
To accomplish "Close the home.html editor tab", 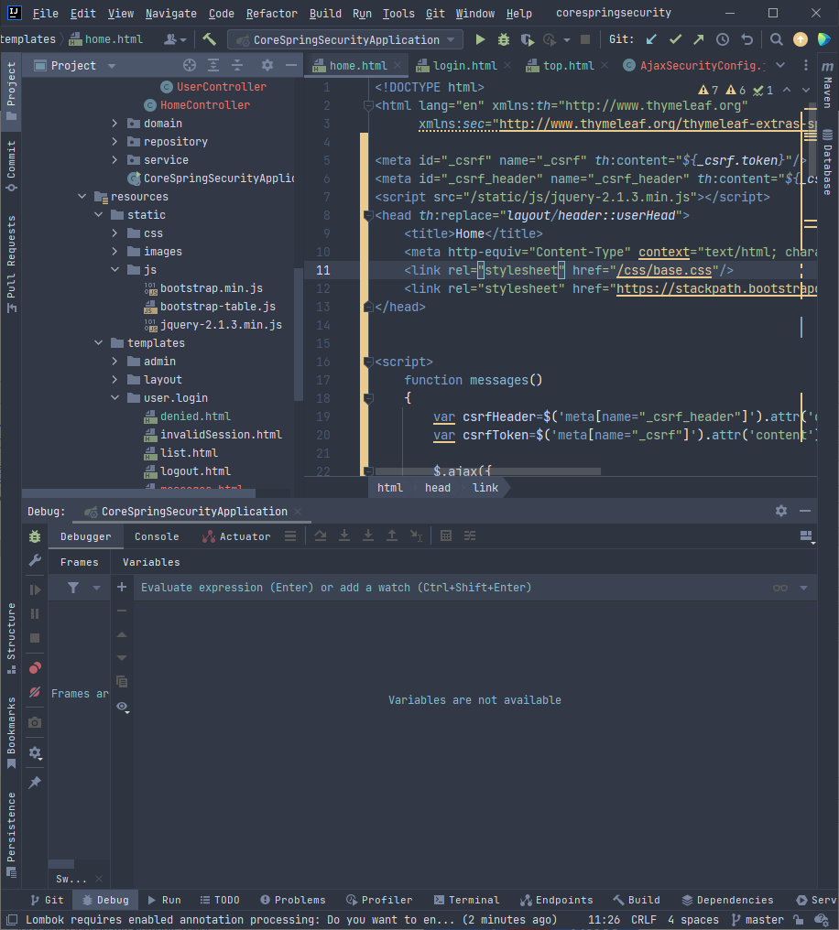I will [398, 65].
